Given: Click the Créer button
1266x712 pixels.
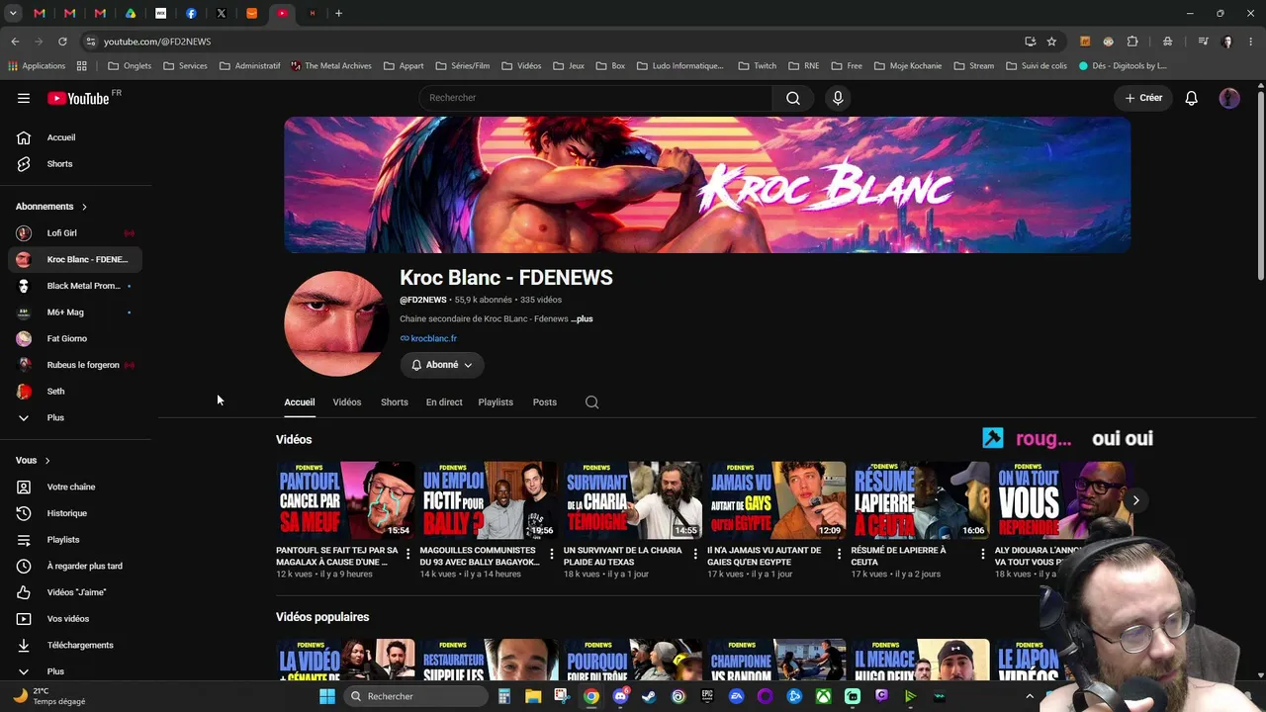Looking at the screenshot, I should coord(1143,98).
